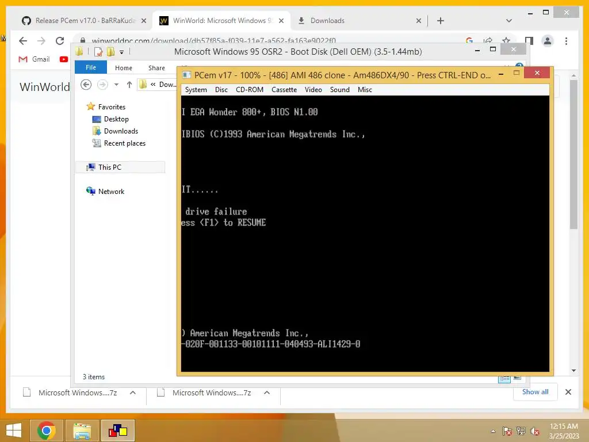
Task: Bookmark this page with star icon
Action: pos(506,40)
